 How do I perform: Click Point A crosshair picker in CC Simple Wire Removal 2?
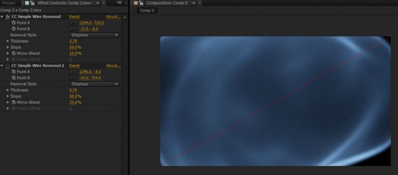coord(73,72)
